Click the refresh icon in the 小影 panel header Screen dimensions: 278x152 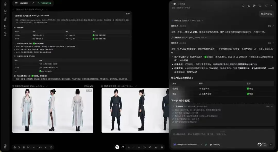point(243,6)
